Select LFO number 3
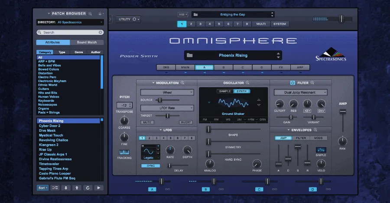The image size is (390, 203). click(x=156, y=138)
